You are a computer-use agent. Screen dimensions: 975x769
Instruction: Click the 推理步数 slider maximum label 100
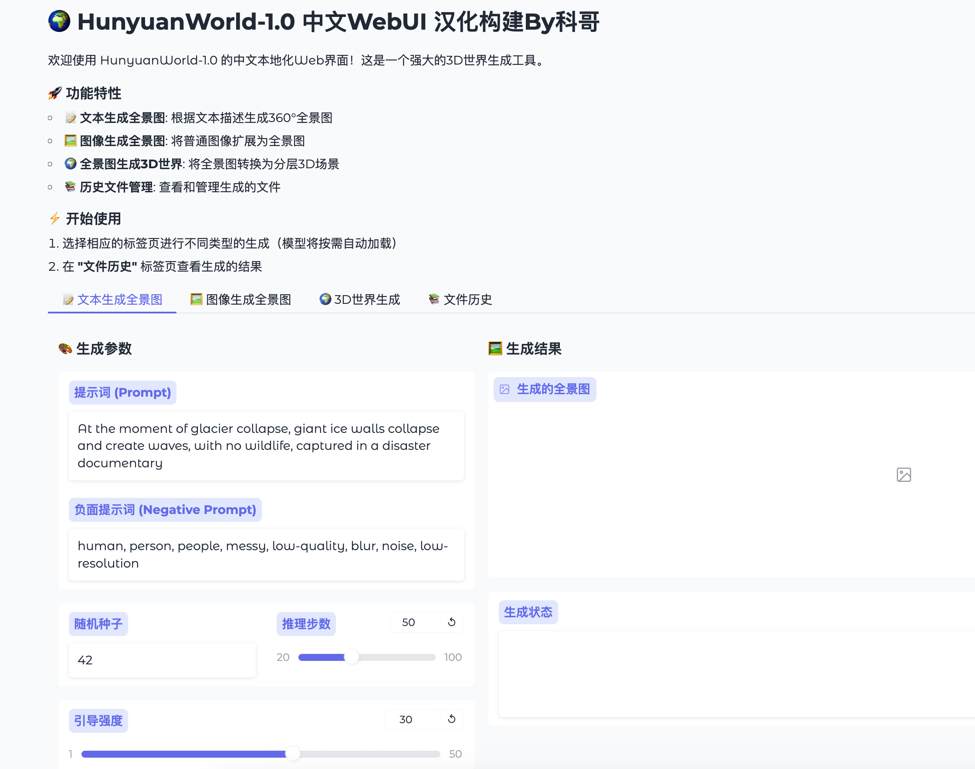point(453,657)
